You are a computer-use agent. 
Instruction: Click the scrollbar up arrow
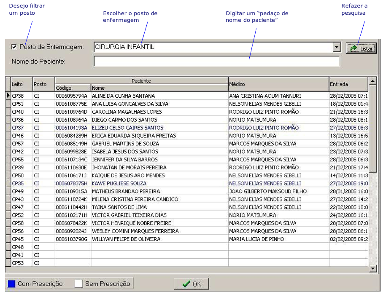click(373, 80)
